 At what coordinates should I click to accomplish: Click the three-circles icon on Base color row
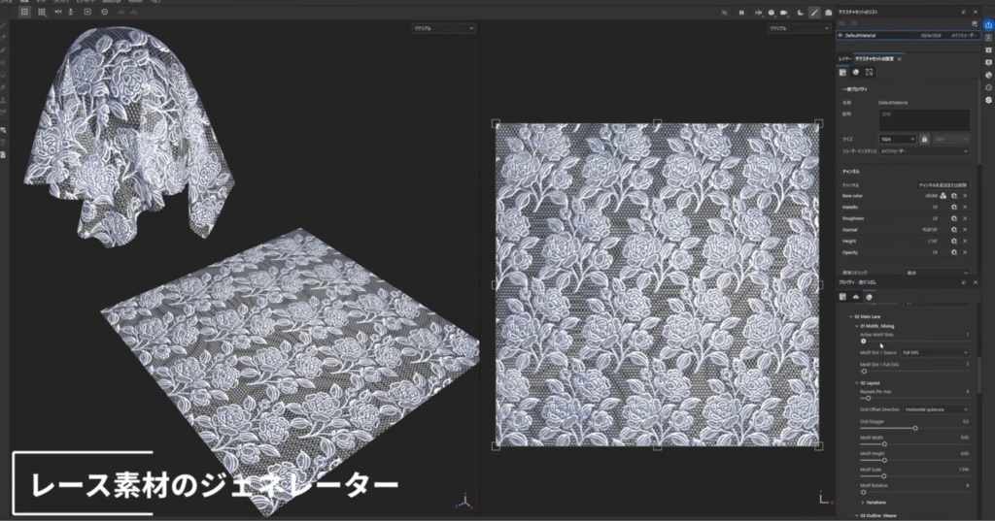coord(944,196)
